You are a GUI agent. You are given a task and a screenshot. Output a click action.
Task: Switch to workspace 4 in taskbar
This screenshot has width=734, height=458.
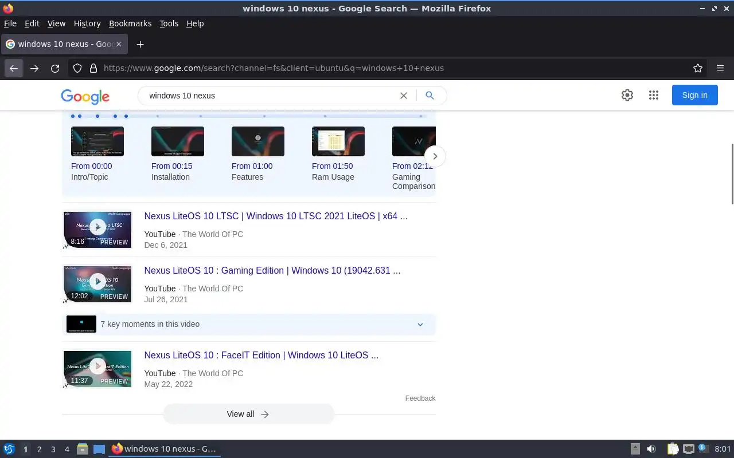point(67,449)
